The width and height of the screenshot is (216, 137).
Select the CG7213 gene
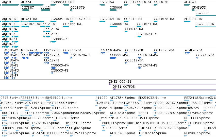(x=206, y=15)
